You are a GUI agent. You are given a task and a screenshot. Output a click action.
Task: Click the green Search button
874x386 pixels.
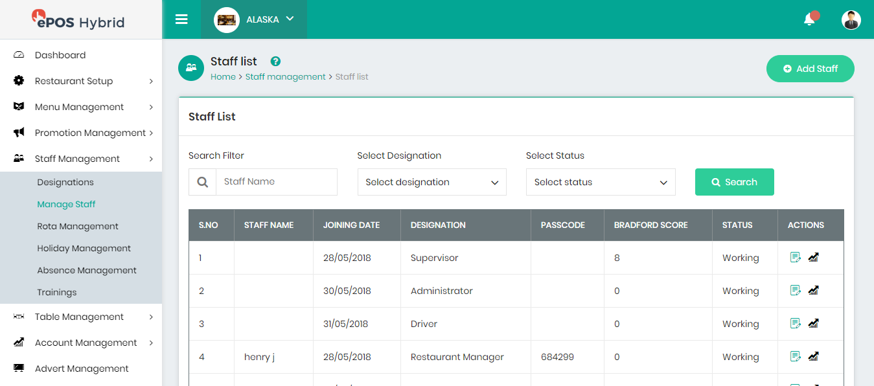point(735,182)
